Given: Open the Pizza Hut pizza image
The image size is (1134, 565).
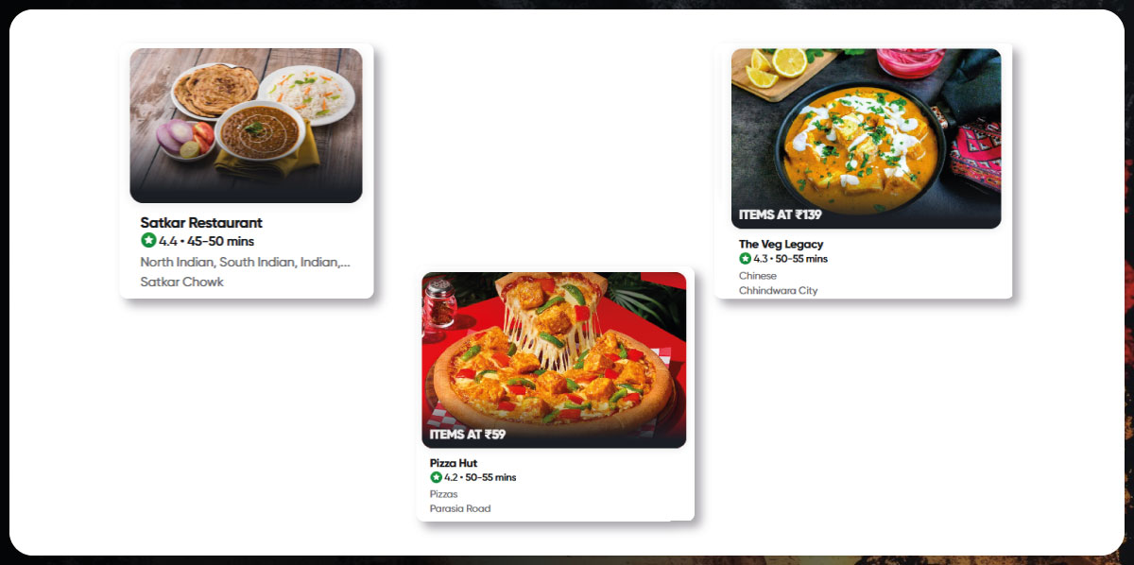Looking at the screenshot, I should 554,360.
